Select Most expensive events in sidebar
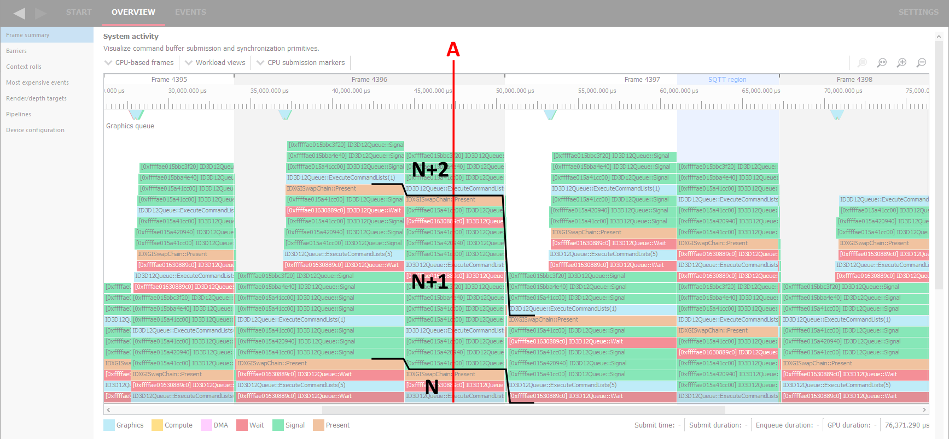The image size is (949, 439). (37, 82)
